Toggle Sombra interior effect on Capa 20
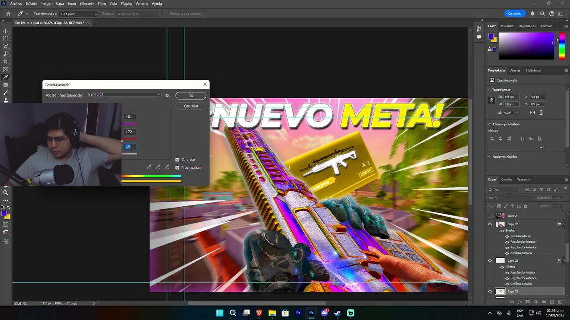This screenshot has width=570, height=320. 507,236
